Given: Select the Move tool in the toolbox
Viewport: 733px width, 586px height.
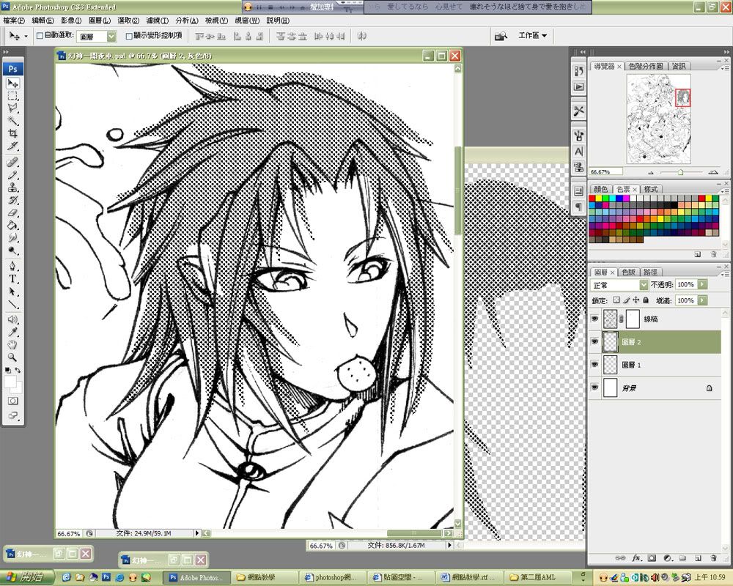Looking at the screenshot, I should pos(12,84).
